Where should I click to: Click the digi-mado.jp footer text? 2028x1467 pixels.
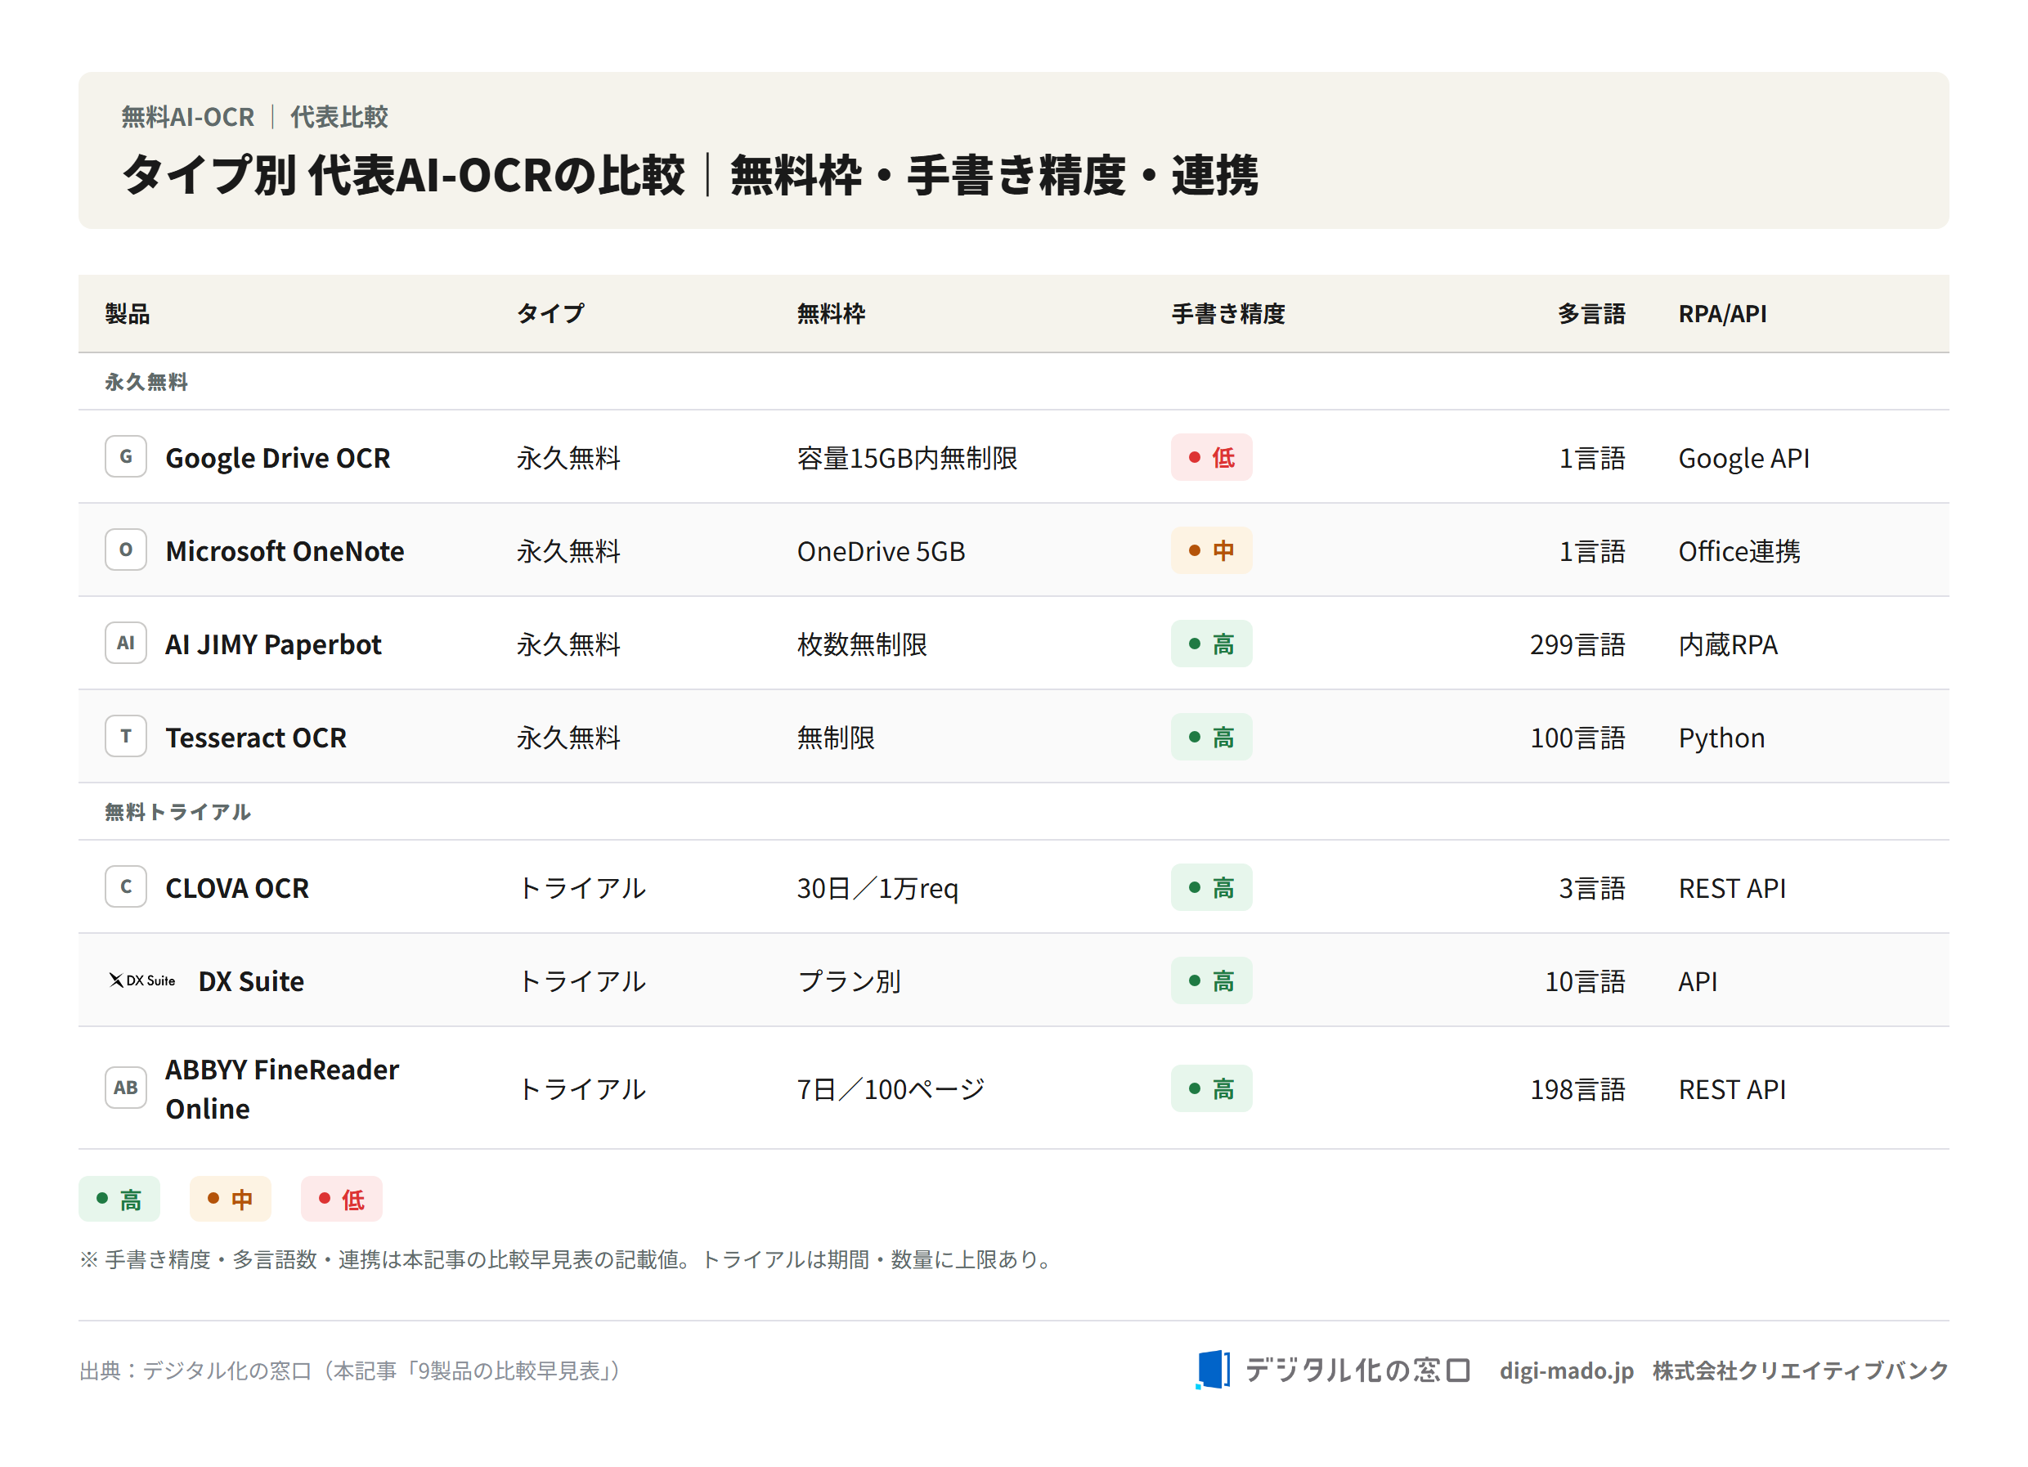pos(1566,1370)
